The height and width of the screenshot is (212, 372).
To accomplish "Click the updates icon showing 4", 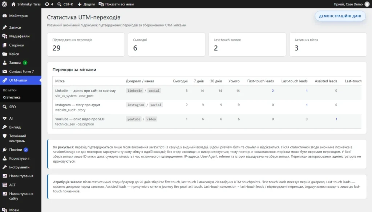I will coord(47,4).
